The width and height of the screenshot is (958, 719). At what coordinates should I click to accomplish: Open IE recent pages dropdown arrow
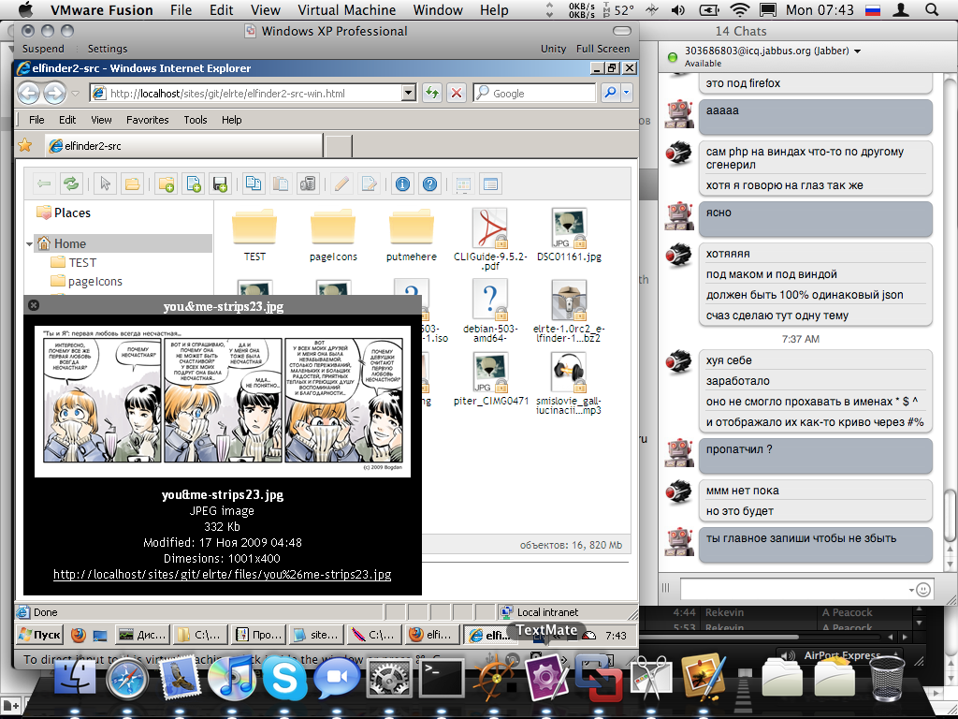(76, 94)
